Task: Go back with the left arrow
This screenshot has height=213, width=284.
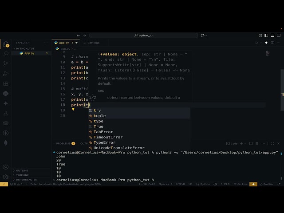Action: click(x=78, y=35)
